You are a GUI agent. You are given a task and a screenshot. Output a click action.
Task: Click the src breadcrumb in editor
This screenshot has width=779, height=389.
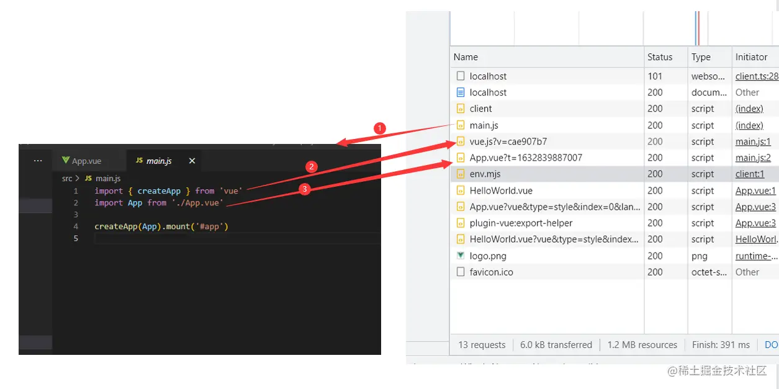(67, 178)
